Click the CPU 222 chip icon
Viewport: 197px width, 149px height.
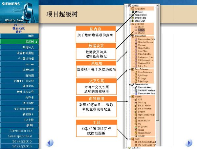133,12
